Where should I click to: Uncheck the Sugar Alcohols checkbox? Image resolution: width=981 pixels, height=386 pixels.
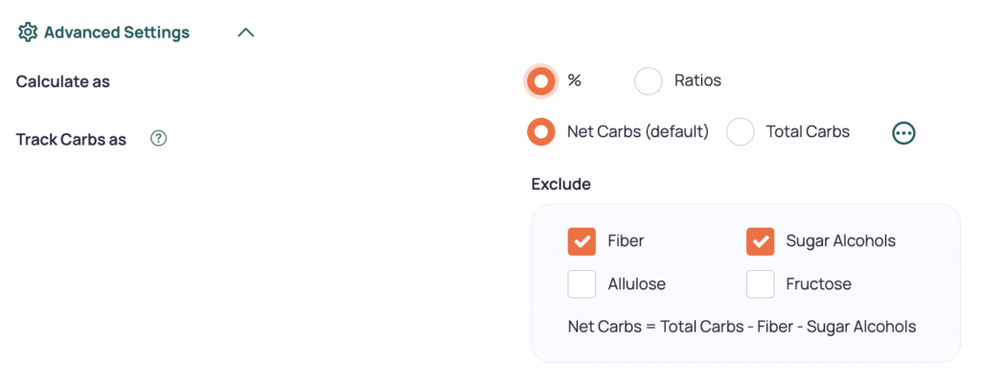coord(761,241)
